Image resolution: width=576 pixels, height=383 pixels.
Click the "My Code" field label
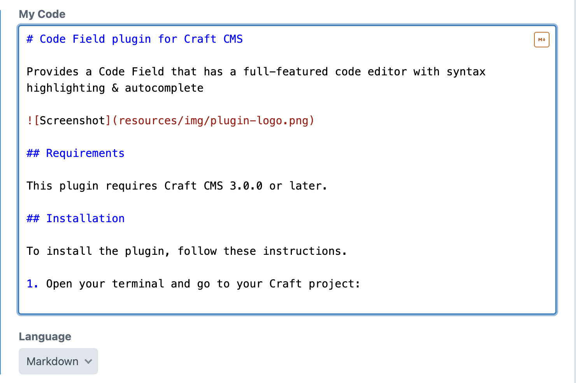tap(42, 14)
